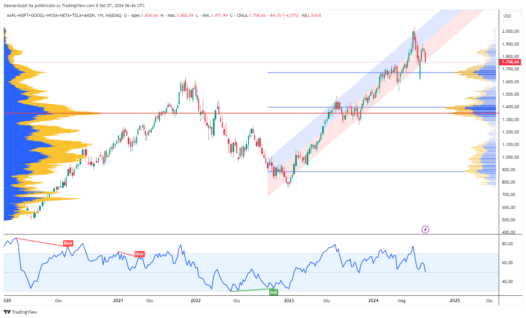Click the 1.900,00 price axis label
Image resolution: width=526 pixels, height=318 pixels.
[510, 44]
